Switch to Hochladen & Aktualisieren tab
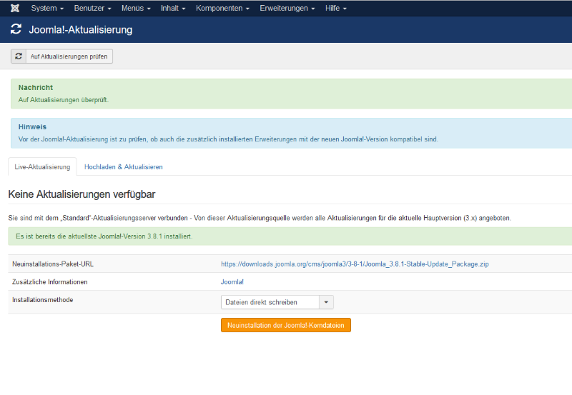This screenshot has width=572, height=395. point(123,167)
